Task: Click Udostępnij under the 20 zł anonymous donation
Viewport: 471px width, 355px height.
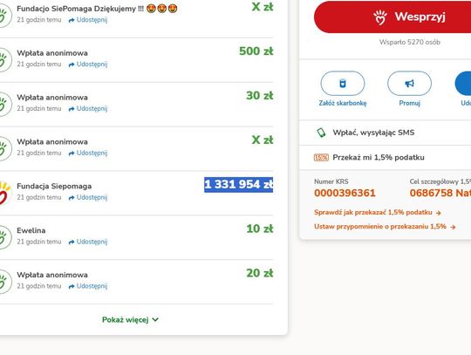Action: pos(88,286)
